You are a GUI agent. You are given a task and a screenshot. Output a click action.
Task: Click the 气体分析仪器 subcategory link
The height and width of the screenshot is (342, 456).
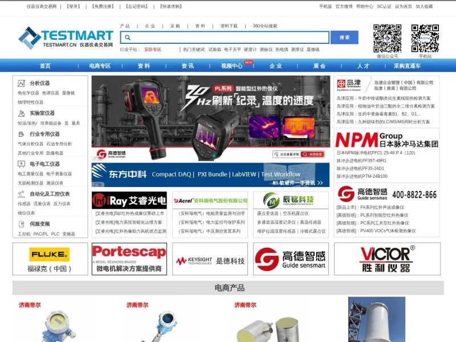(x=30, y=144)
